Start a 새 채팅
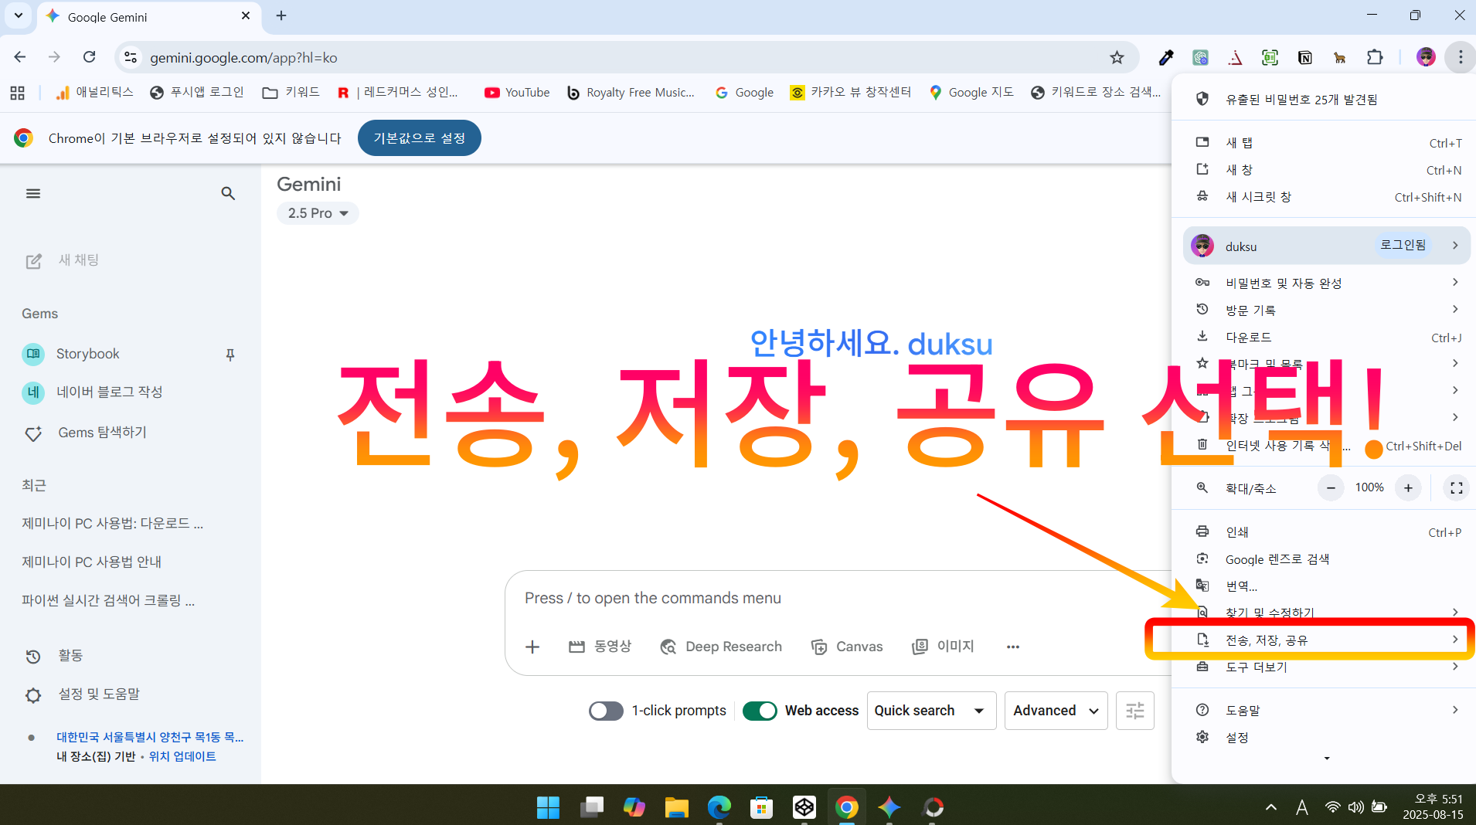 [x=63, y=260]
